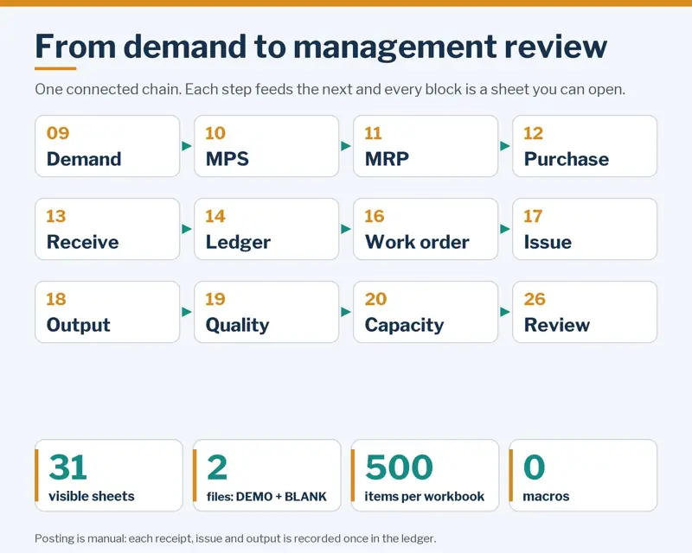Click the '31 visible sheets' stat card

[x=109, y=475]
